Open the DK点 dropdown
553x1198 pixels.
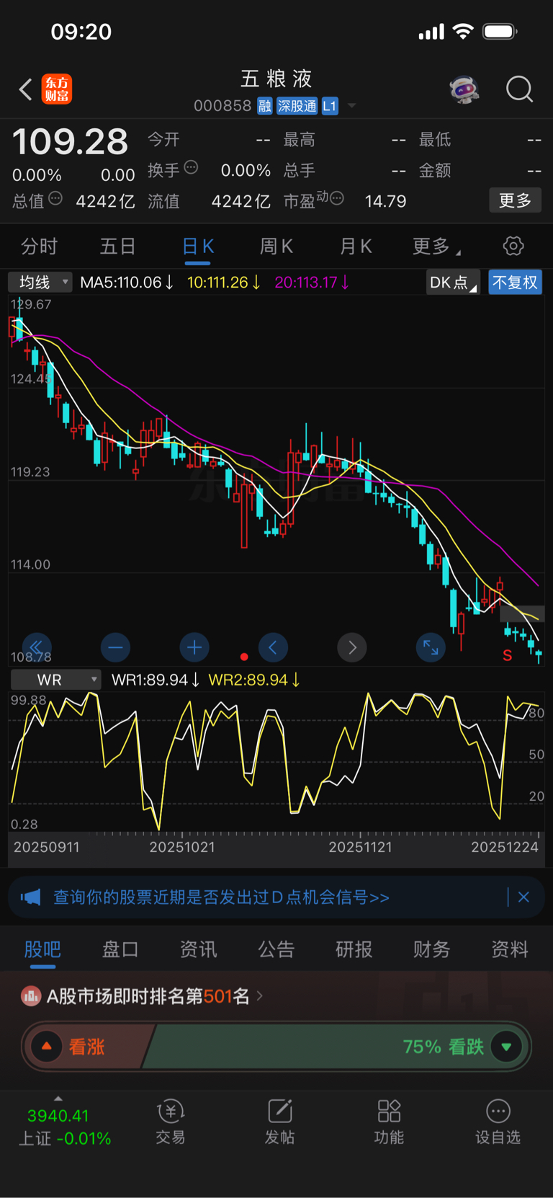453,283
